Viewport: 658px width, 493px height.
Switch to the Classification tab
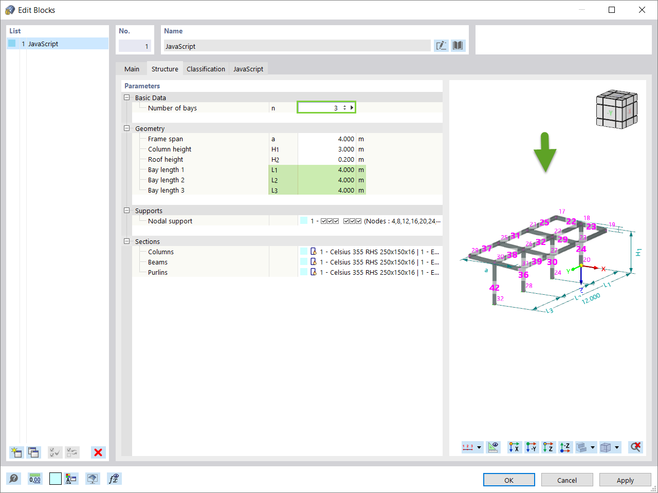[x=206, y=68]
